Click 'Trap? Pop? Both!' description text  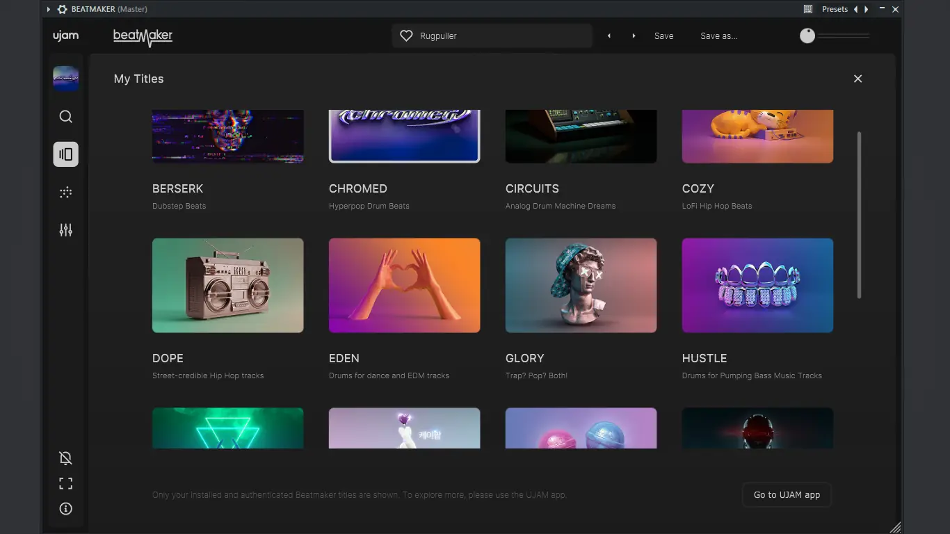coord(536,375)
